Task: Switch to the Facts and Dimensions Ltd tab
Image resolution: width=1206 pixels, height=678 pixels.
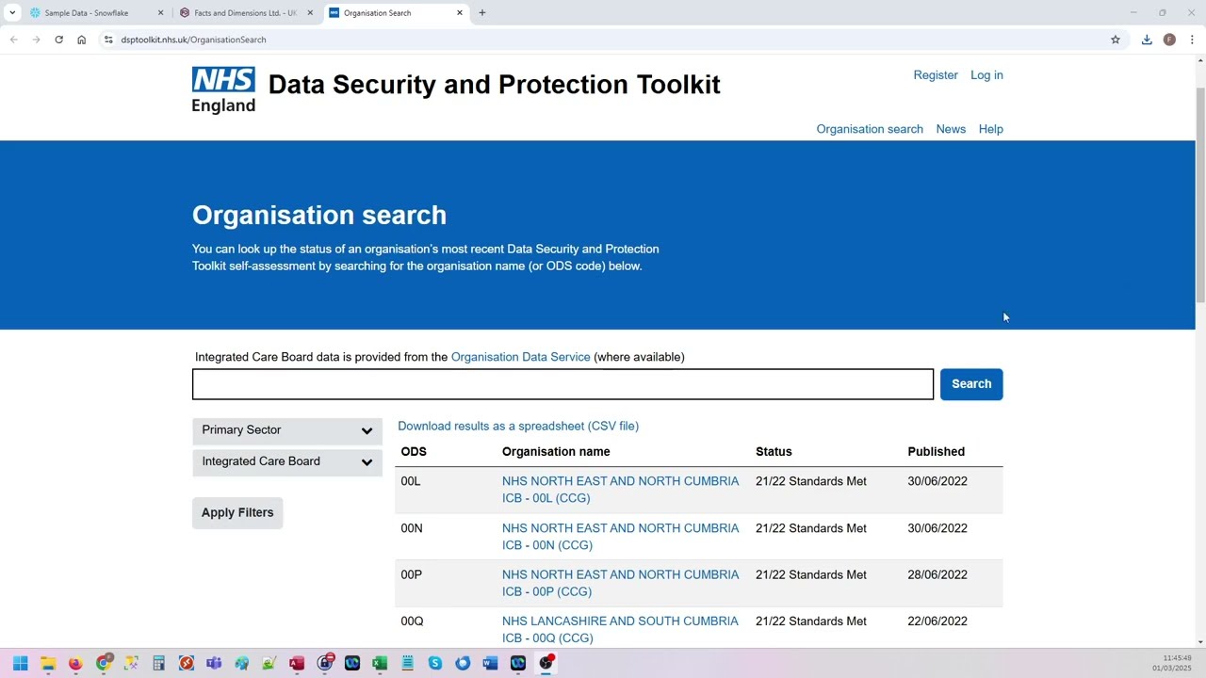Action: tap(245, 13)
